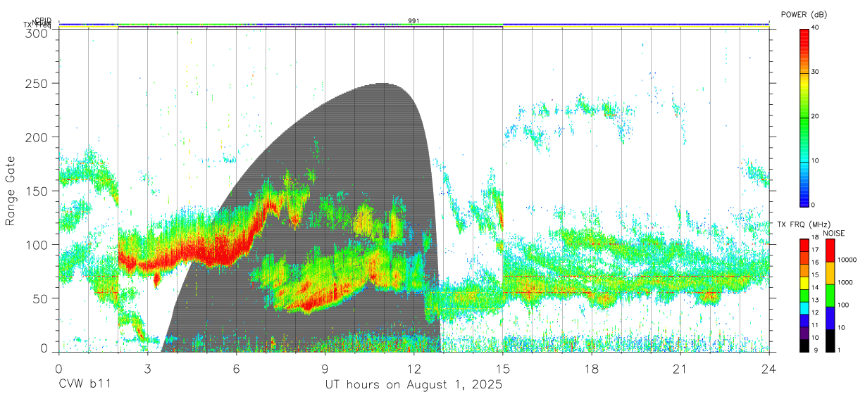
Task: Click the '991' CPID value above plot
Action: point(413,20)
